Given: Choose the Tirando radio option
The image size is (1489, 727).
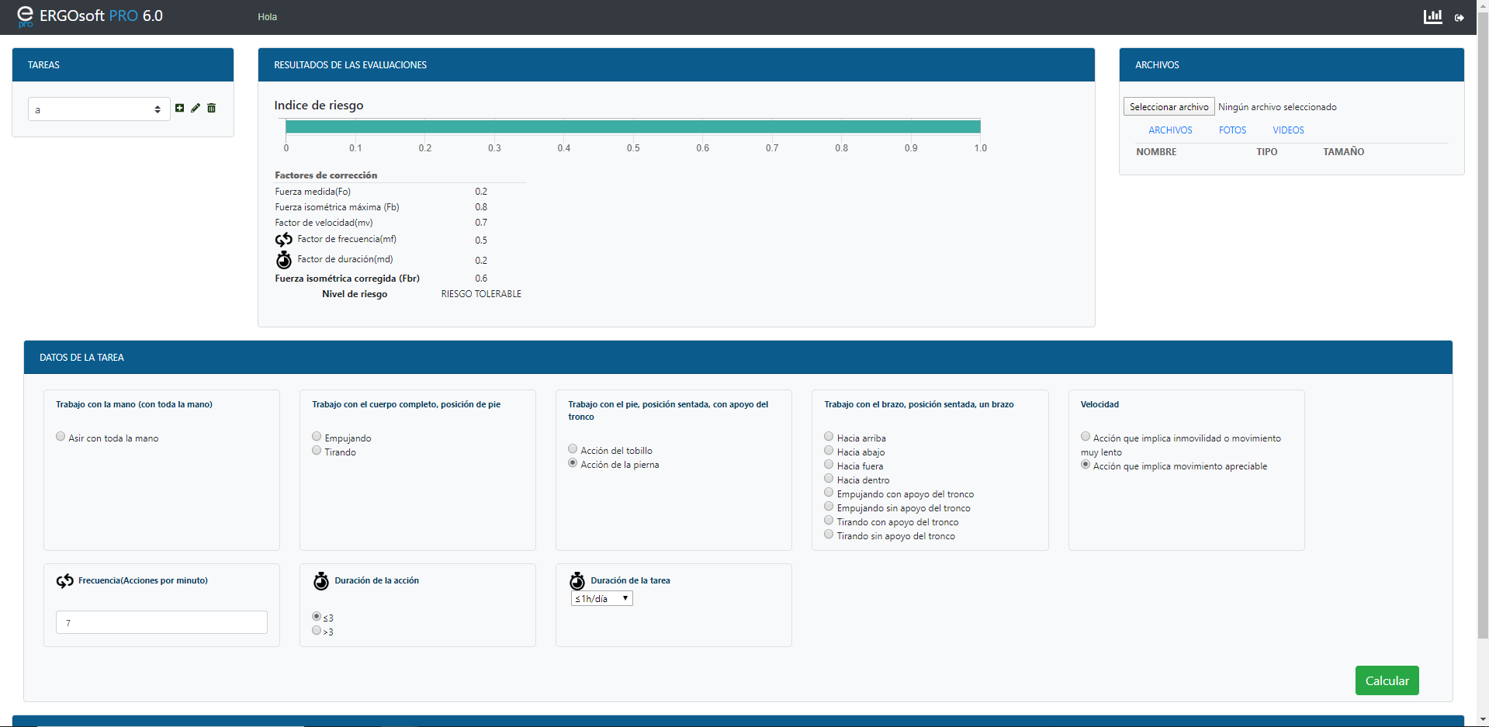Looking at the screenshot, I should click(317, 451).
